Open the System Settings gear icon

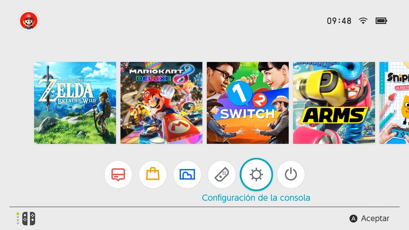pos(256,174)
